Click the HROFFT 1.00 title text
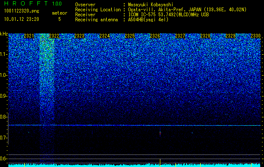This screenshot has width=264, height=167. click(33, 3)
